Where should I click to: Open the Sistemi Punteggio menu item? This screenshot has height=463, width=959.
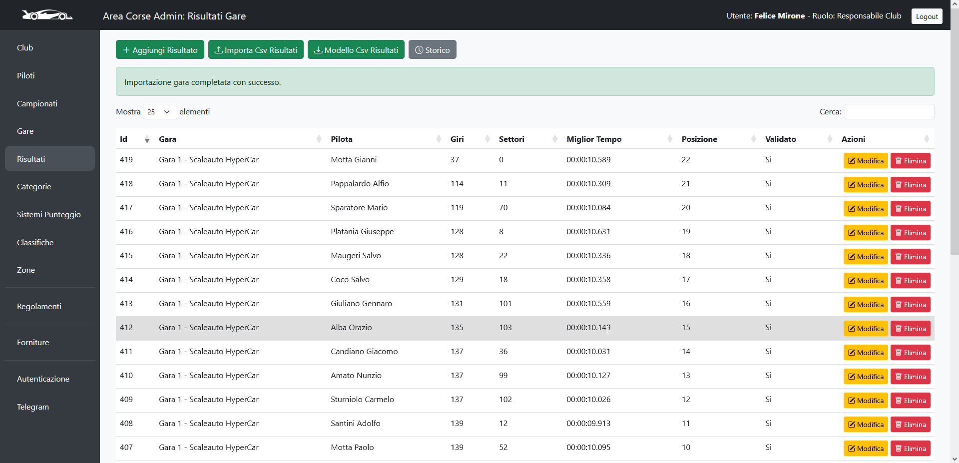click(48, 215)
